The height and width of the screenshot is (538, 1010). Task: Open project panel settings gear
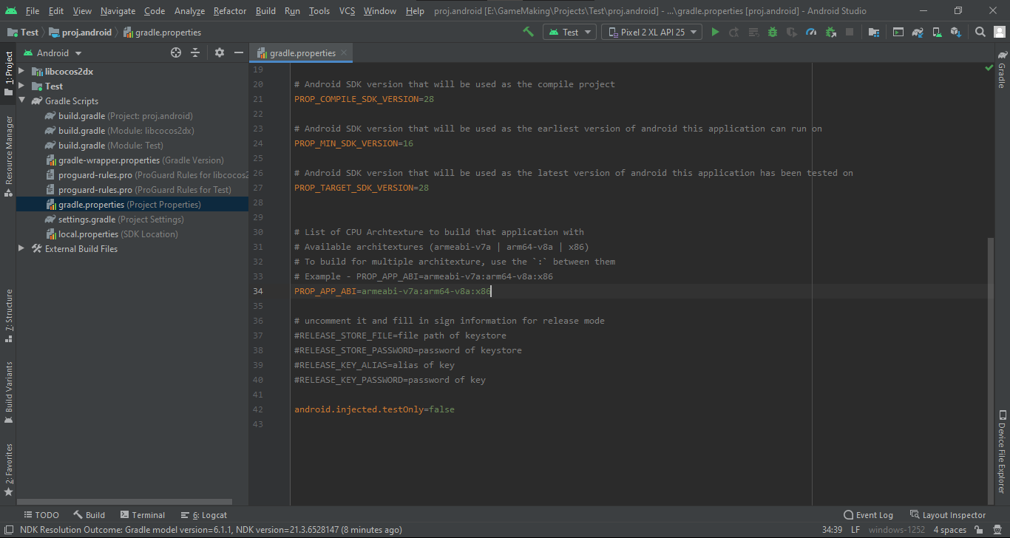click(x=219, y=52)
